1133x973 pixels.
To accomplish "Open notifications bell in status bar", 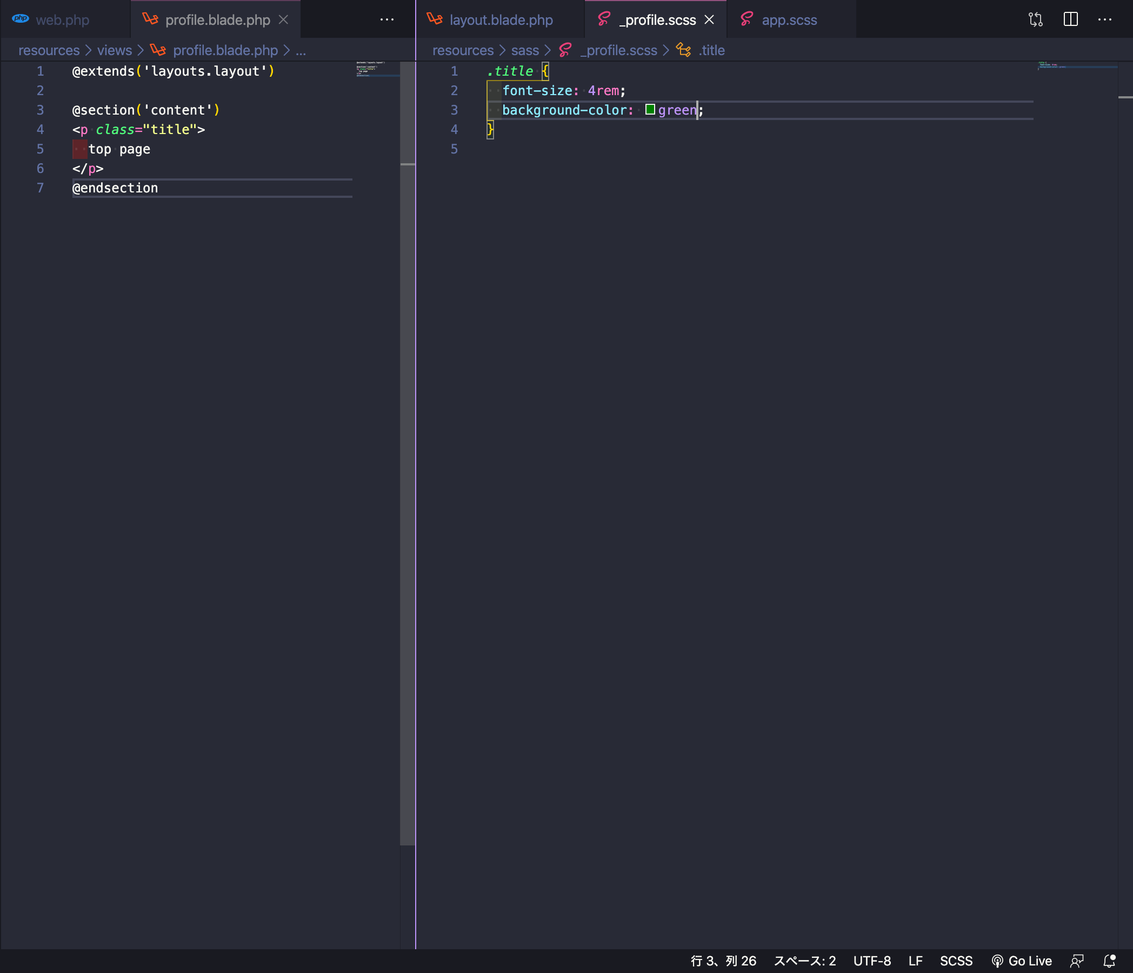I will pyautogui.click(x=1110, y=961).
